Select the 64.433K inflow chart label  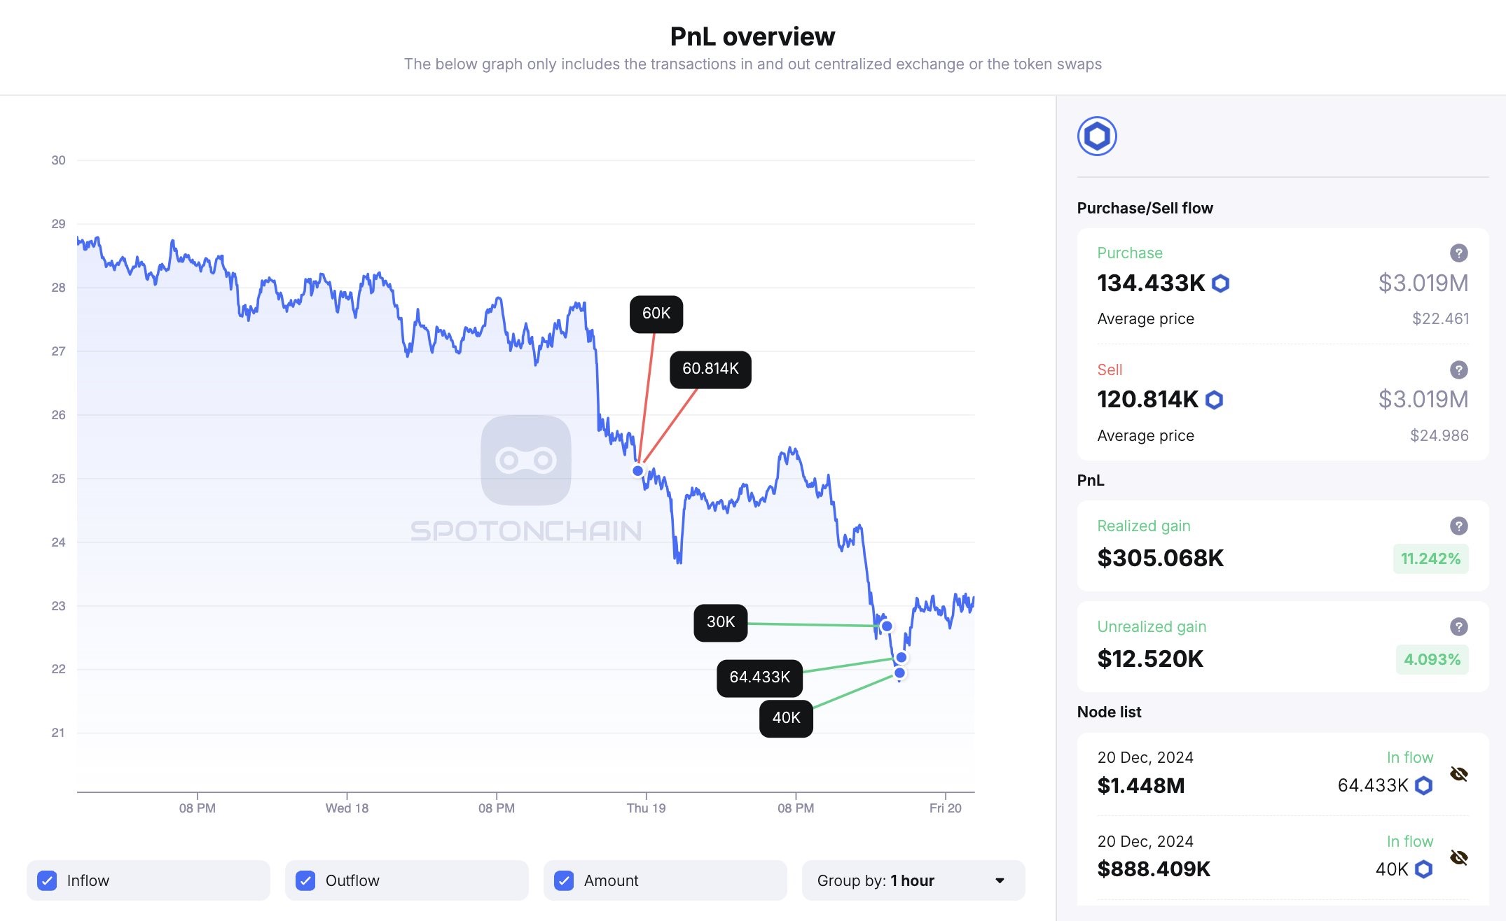pyautogui.click(x=759, y=677)
